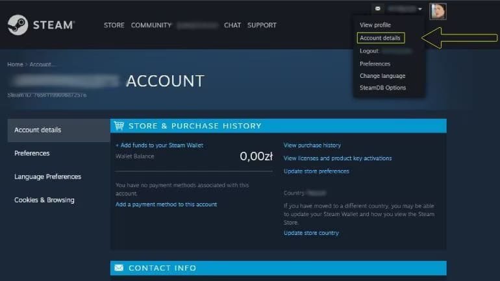Open the STORE menu
The image size is (500, 281).
(114, 25)
